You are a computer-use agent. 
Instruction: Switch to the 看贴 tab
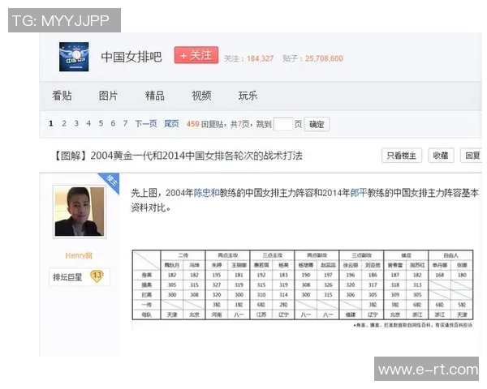62,96
